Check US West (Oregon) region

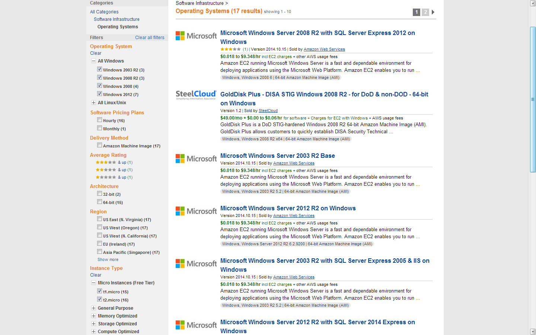tap(99, 227)
